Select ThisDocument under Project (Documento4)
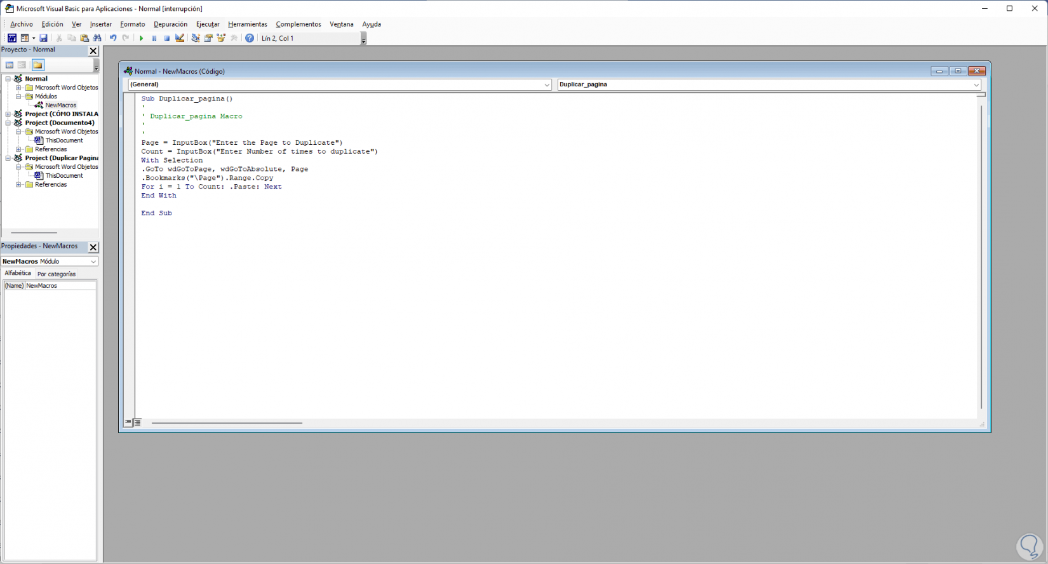The image size is (1048, 564). point(64,140)
